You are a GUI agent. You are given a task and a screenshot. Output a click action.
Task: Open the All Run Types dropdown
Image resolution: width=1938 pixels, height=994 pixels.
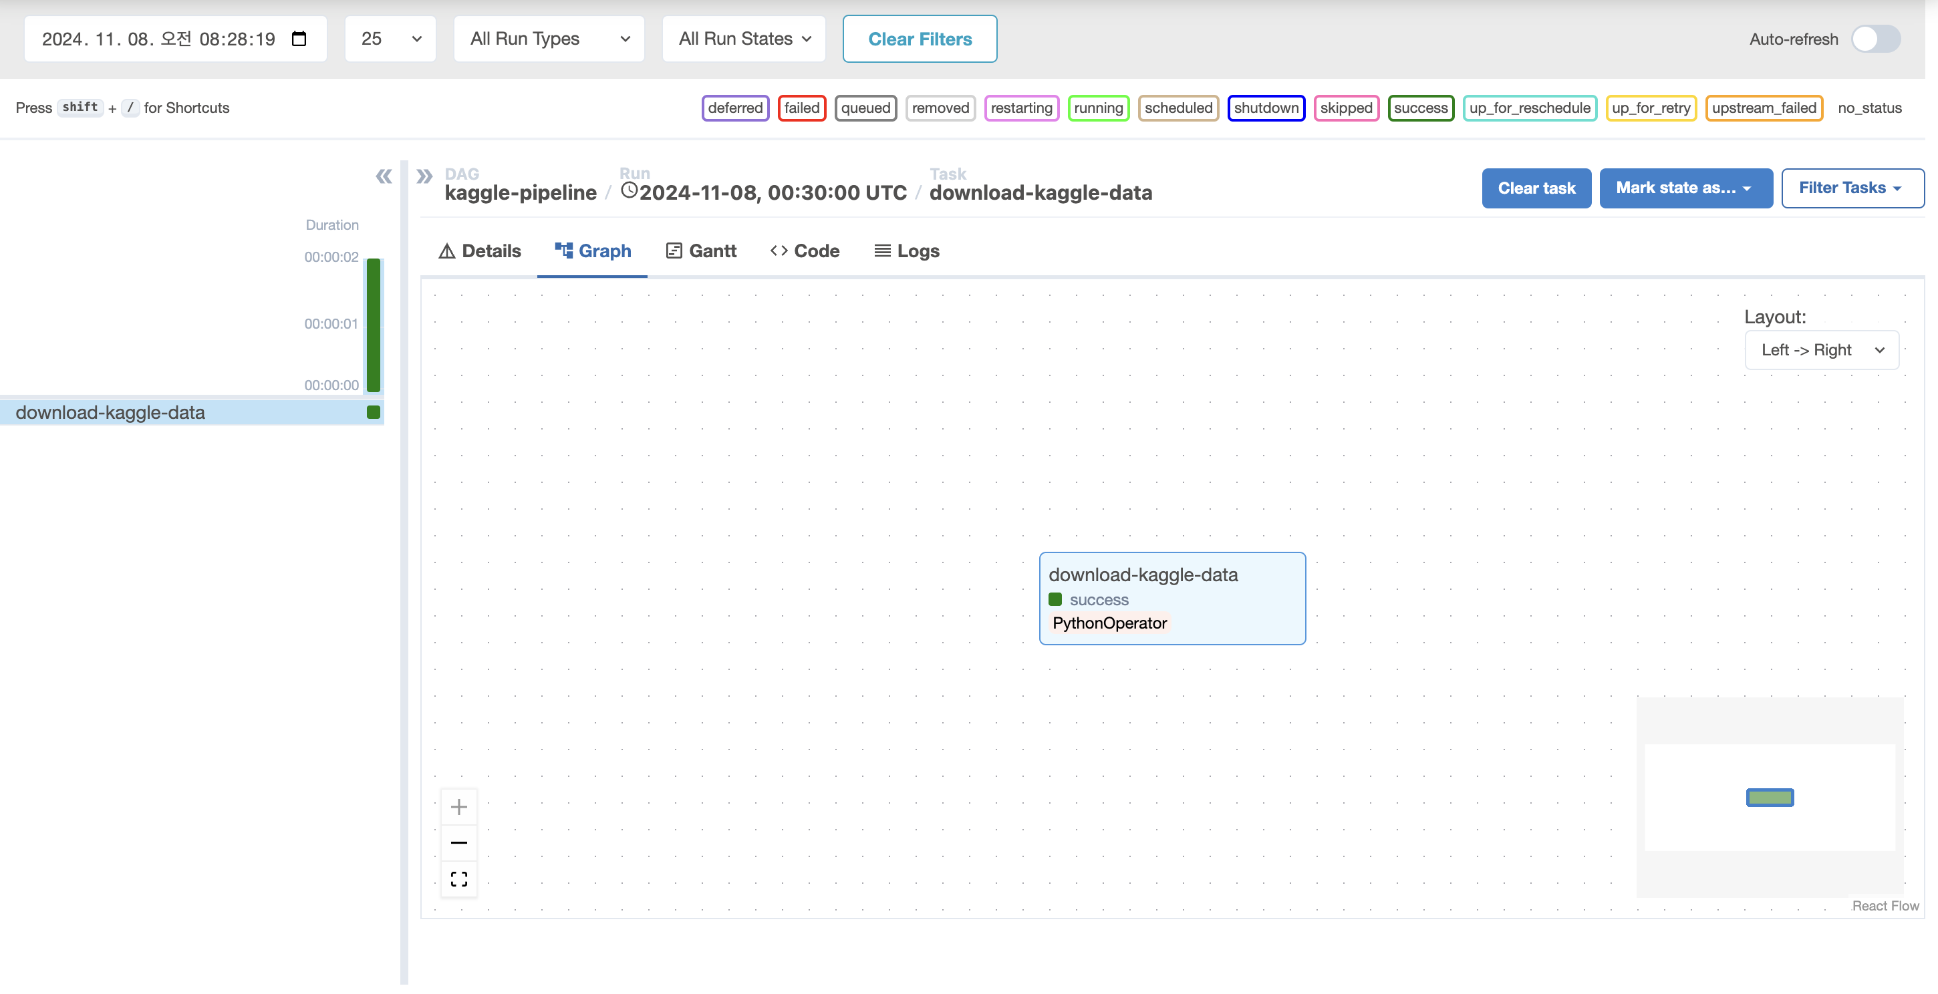click(x=549, y=38)
